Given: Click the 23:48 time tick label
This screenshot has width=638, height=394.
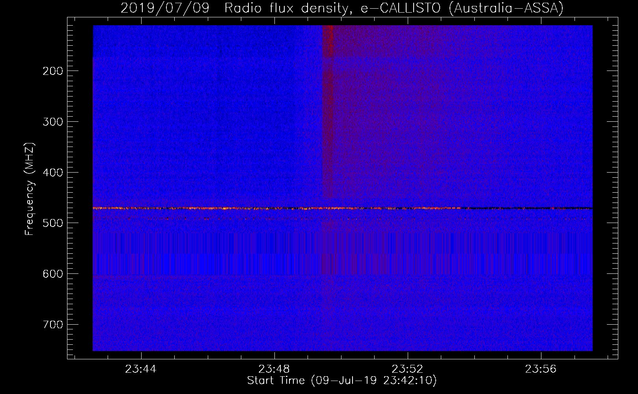Looking at the screenshot, I should (274, 369).
